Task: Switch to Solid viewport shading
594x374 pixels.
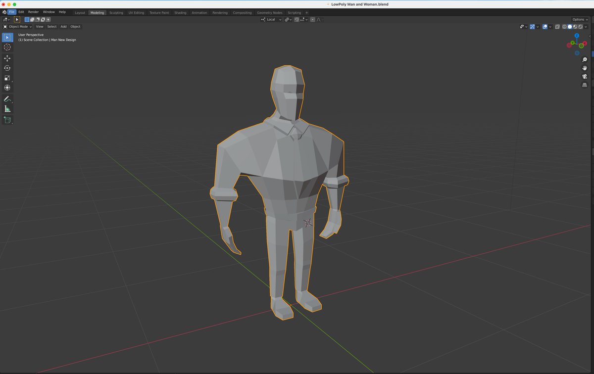Action: (570, 27)
